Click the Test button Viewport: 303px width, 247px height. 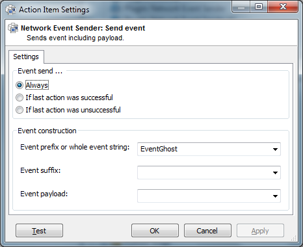(39, 231)
